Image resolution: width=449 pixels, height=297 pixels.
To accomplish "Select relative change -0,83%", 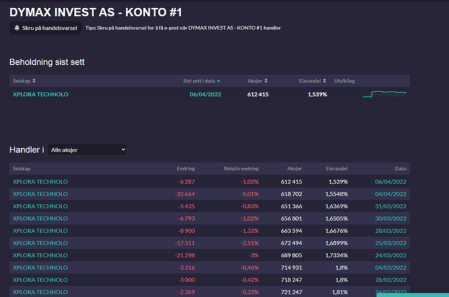I will [x=250, y=206].
